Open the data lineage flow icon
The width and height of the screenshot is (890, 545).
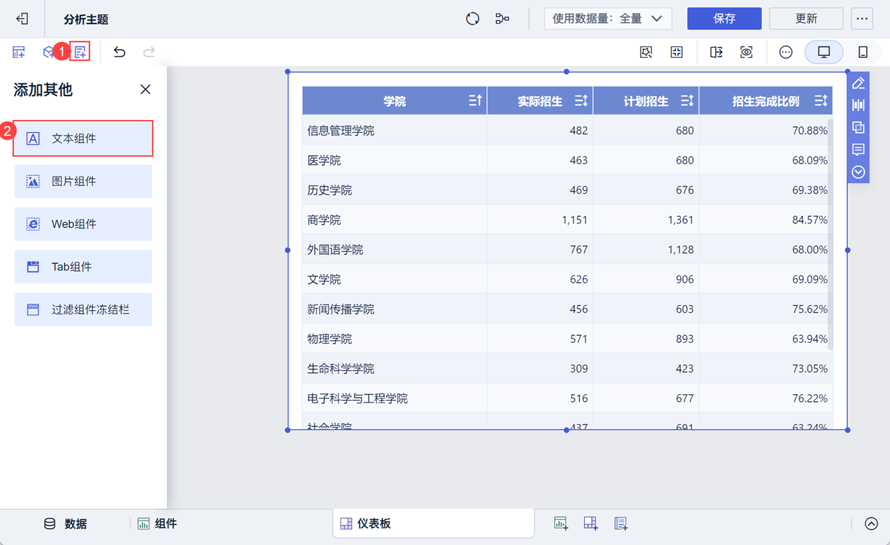[503, 18]
